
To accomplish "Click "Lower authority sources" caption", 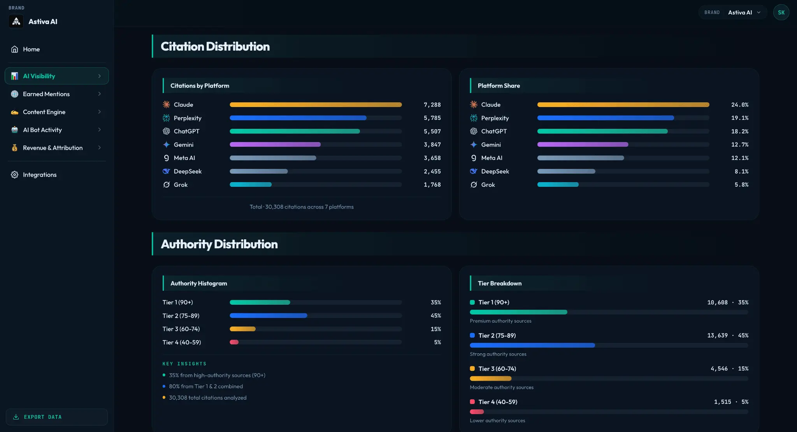I will tap(497, 421).
